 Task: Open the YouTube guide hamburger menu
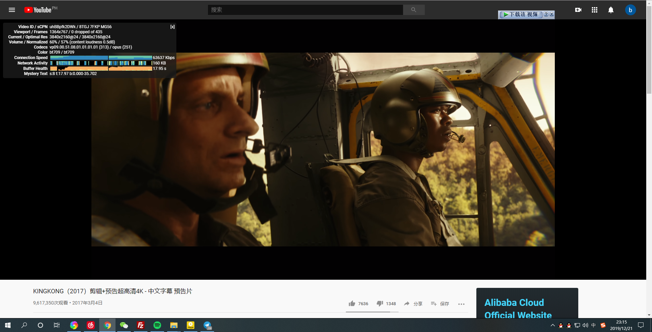[x=12, y=10]
